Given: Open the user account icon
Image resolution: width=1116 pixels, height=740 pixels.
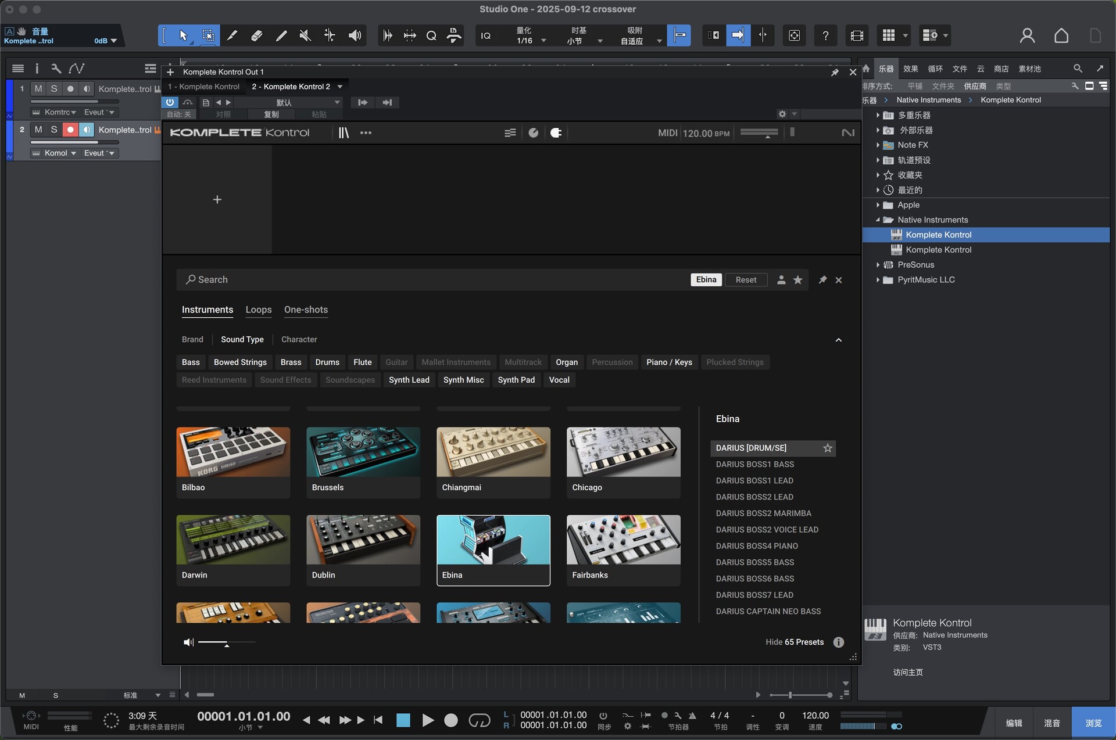Looking at the screenshot, I should coord(1027,35).
